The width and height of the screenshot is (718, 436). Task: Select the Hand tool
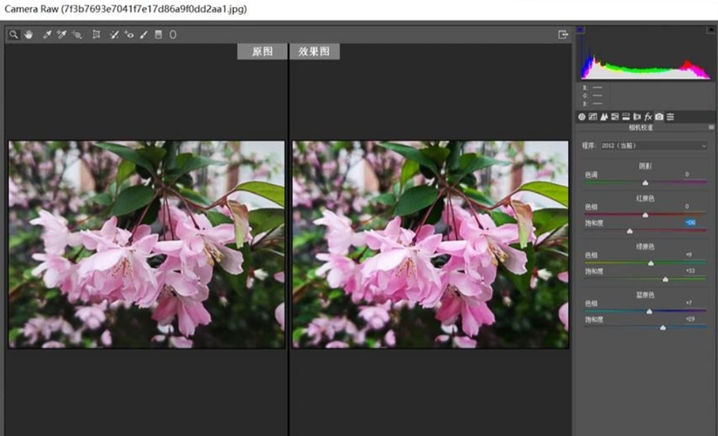point(29,34)
